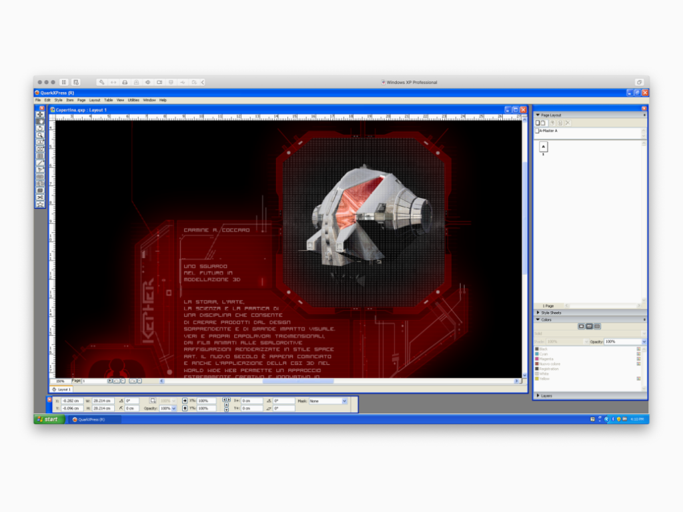Select the Linking tool
The image size is (683, 512).
point(40,177)
